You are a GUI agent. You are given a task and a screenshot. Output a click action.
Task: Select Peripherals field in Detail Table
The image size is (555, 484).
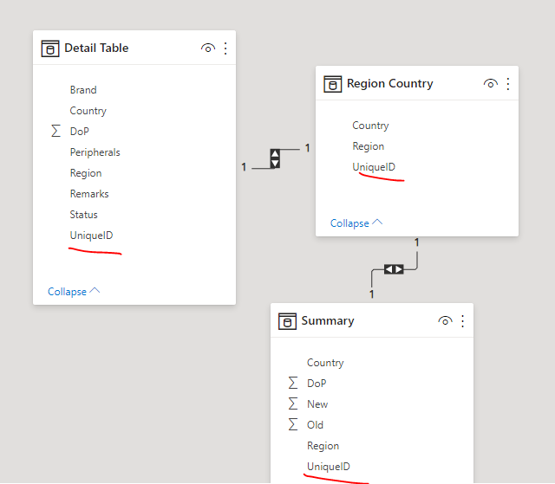coord(95,152)
